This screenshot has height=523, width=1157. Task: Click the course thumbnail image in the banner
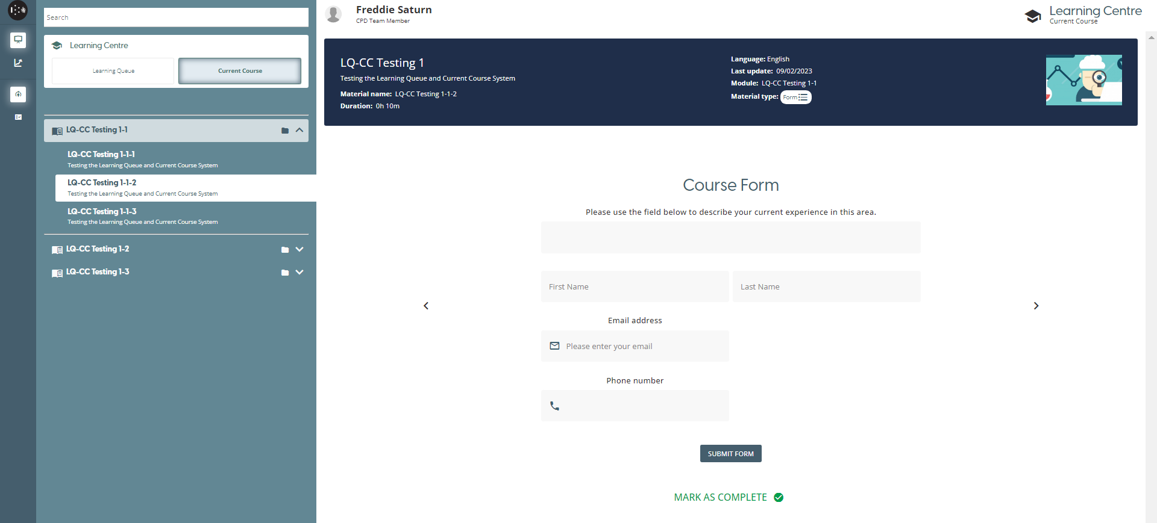point(1083,80)
